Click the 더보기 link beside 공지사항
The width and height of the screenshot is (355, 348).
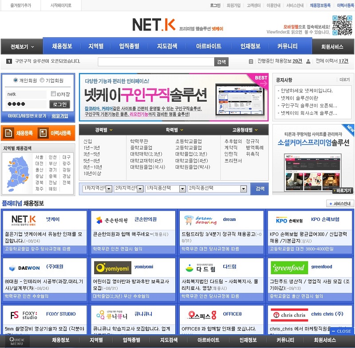[344, 80]
